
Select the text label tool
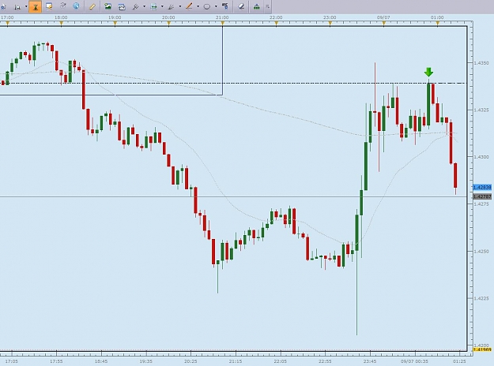[225, 6]
